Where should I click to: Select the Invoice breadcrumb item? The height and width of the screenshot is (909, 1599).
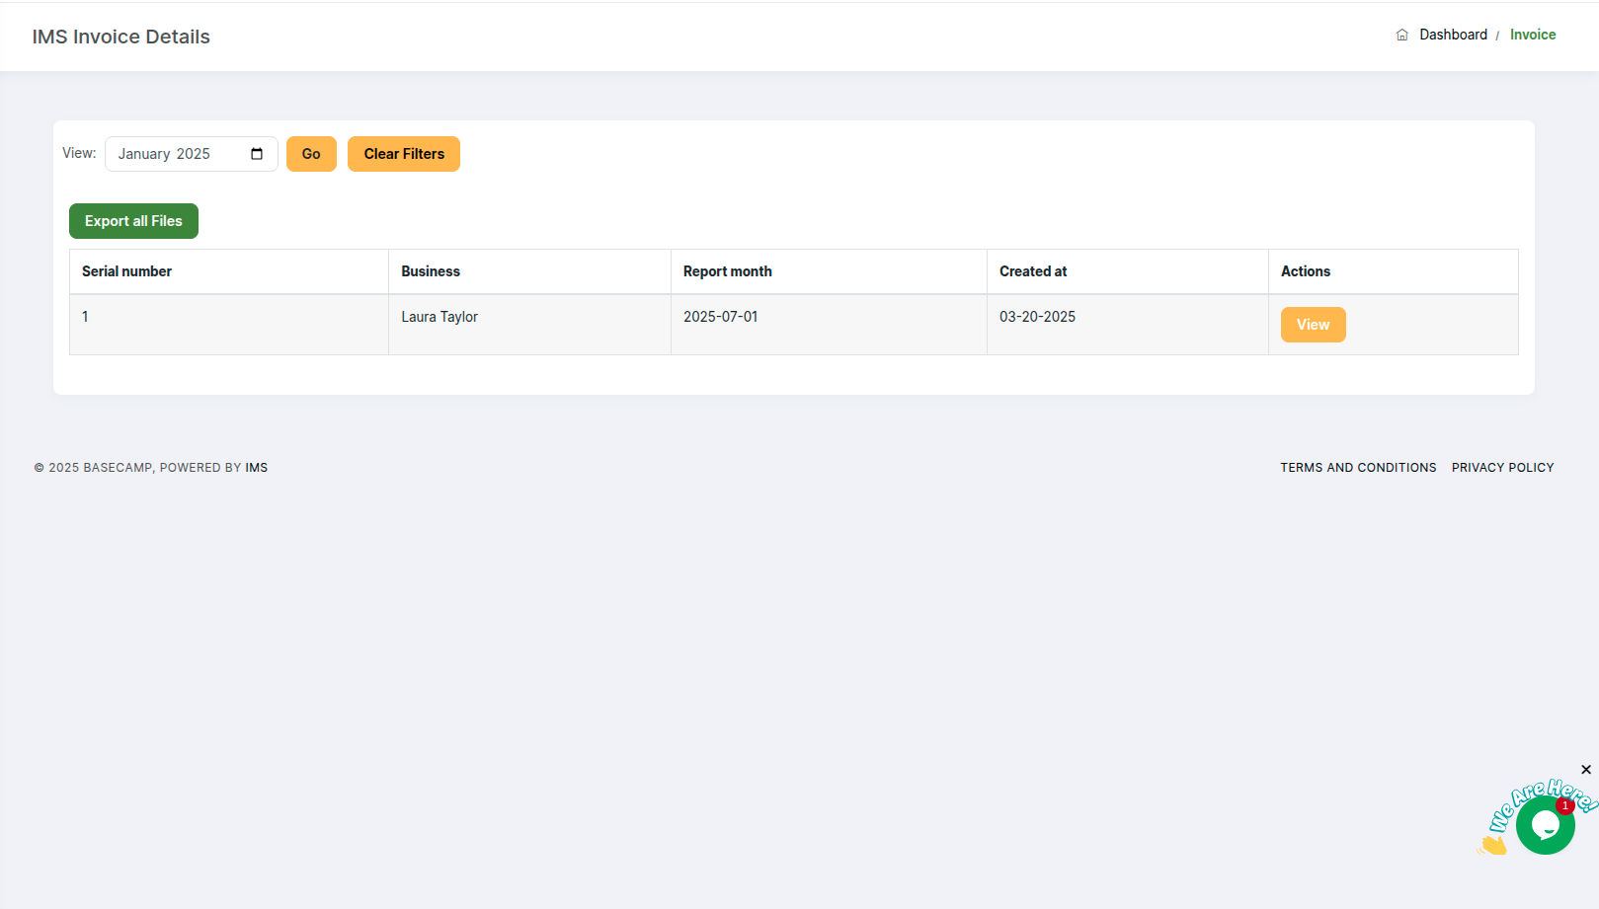coord(1532,35)
